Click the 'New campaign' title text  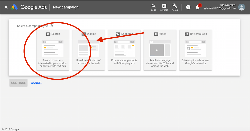[66, 7]
